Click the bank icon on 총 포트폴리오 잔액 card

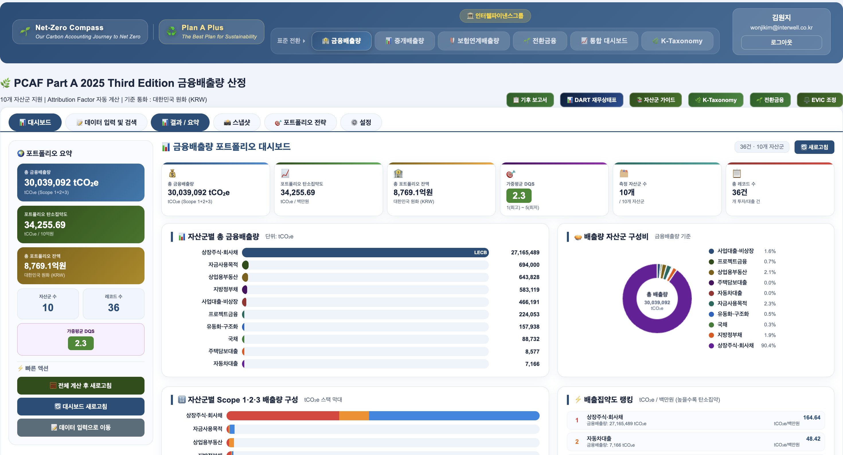coord(398,173)
